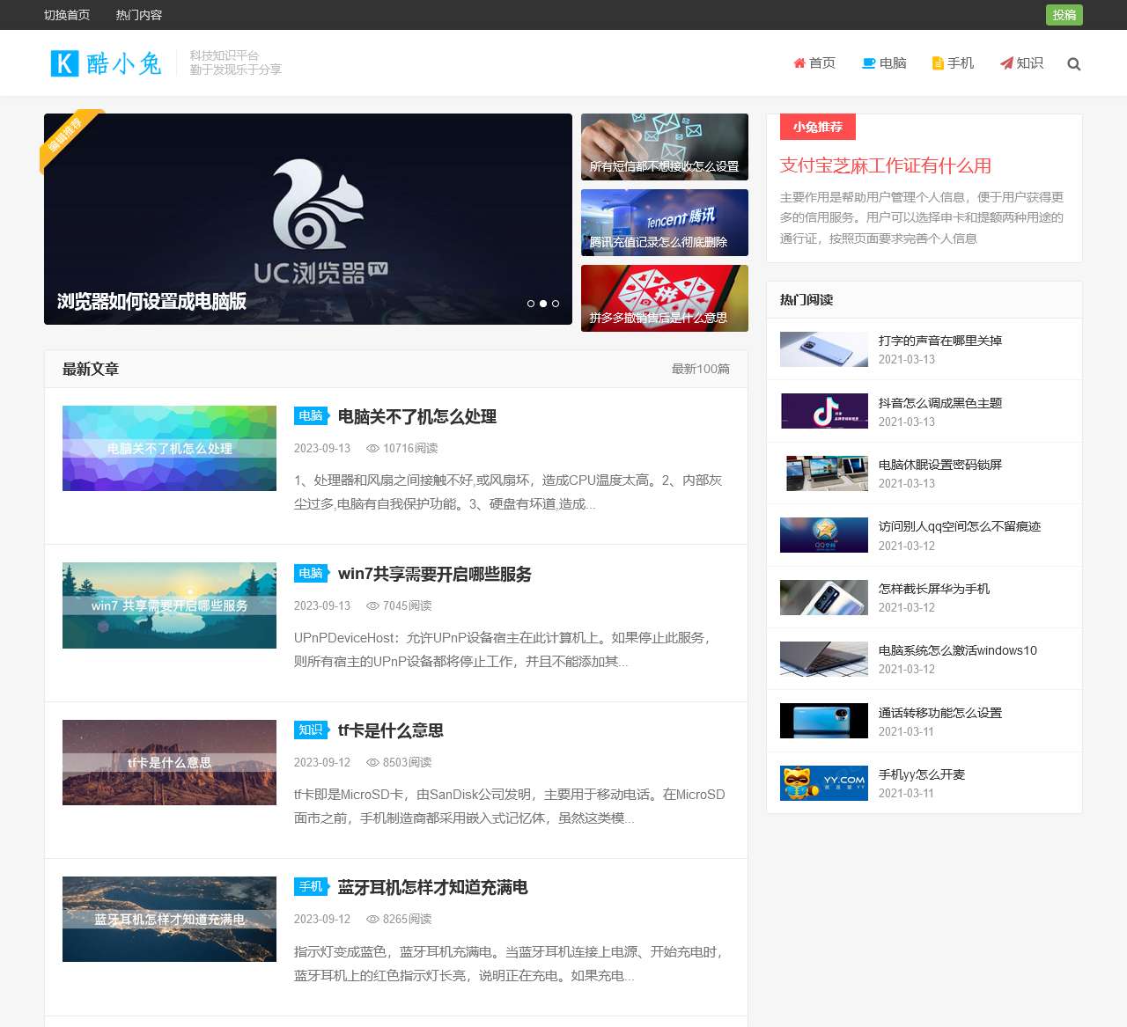Open the 最新100篇 link
The width and height of the screenshot is (1127, 1027).
[700, 369]
